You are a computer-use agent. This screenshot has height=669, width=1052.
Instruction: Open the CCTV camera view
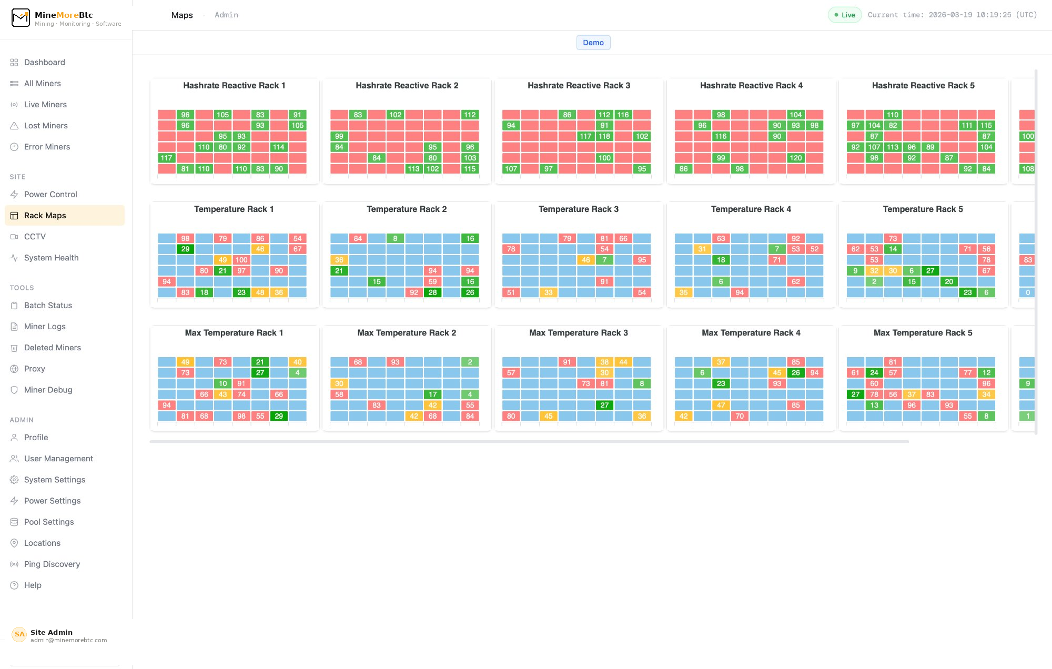(35, 236)
